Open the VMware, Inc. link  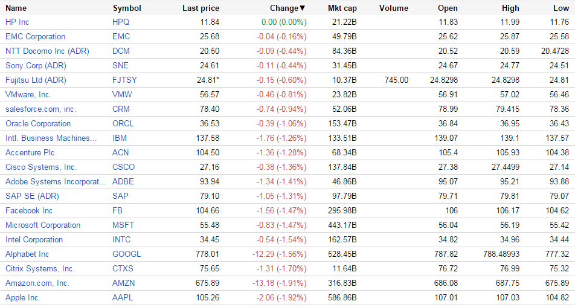(x=28, y=94)
